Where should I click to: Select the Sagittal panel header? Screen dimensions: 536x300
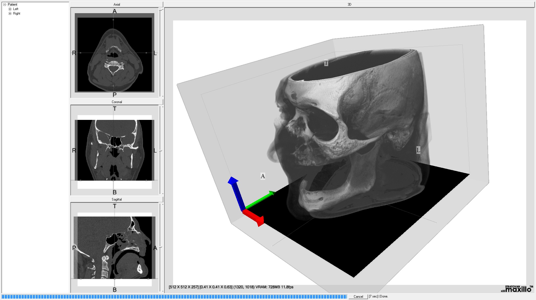(x=117, y=199)
